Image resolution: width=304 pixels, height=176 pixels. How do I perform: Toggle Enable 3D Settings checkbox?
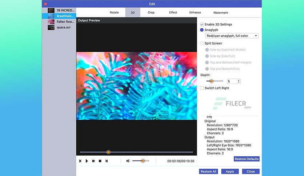202,24
